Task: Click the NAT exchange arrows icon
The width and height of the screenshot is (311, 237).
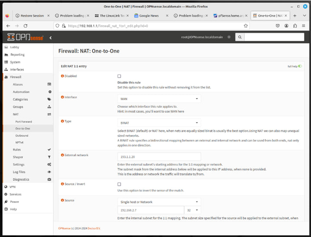Action: [x=49, y=114]
